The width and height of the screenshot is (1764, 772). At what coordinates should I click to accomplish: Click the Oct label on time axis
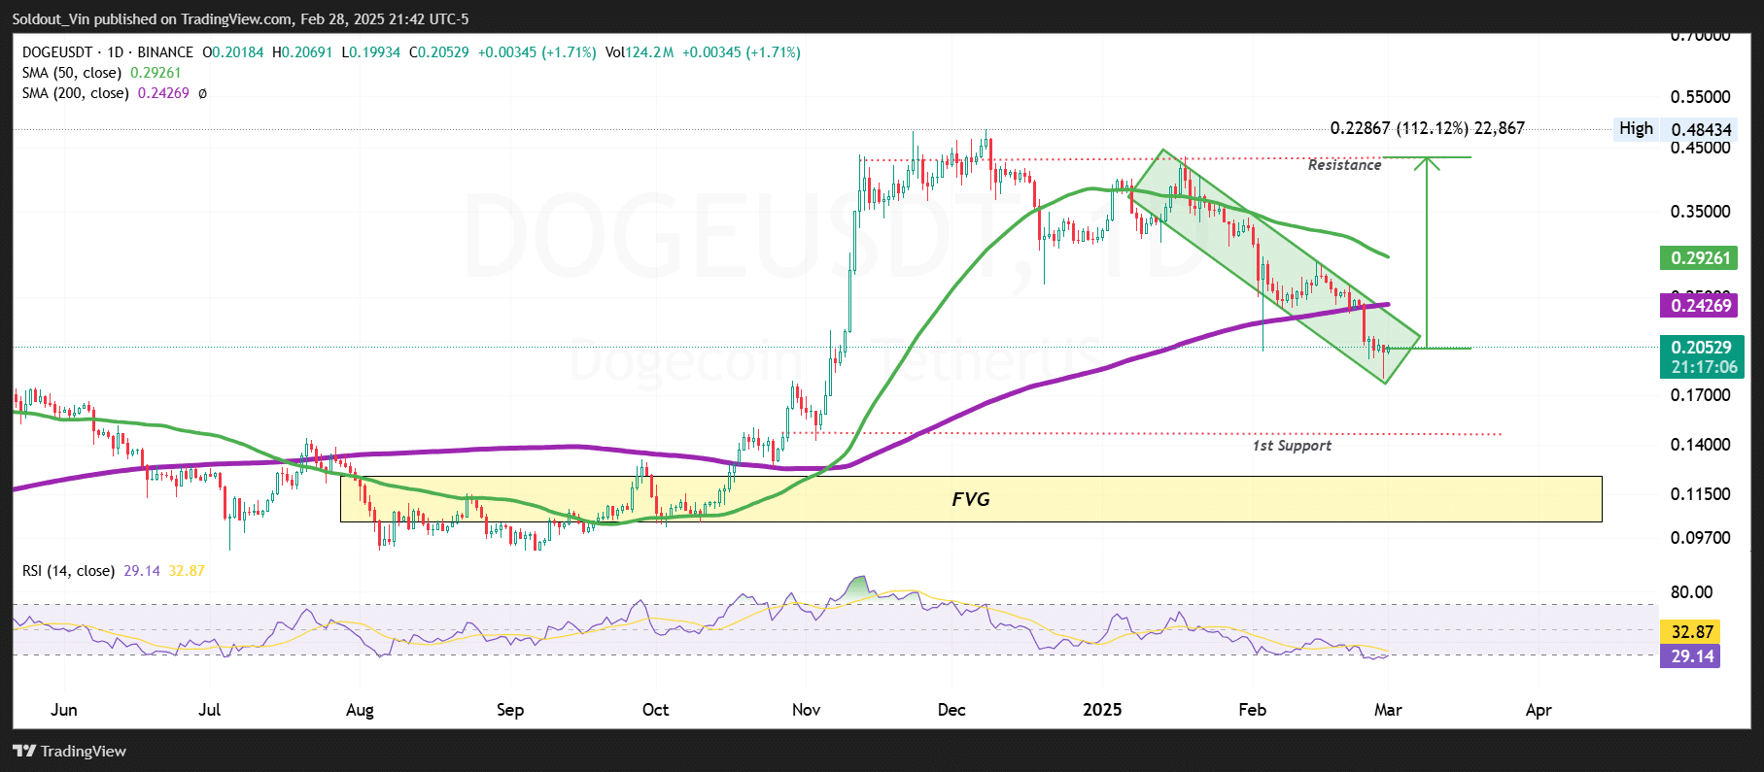coord(656,710)
